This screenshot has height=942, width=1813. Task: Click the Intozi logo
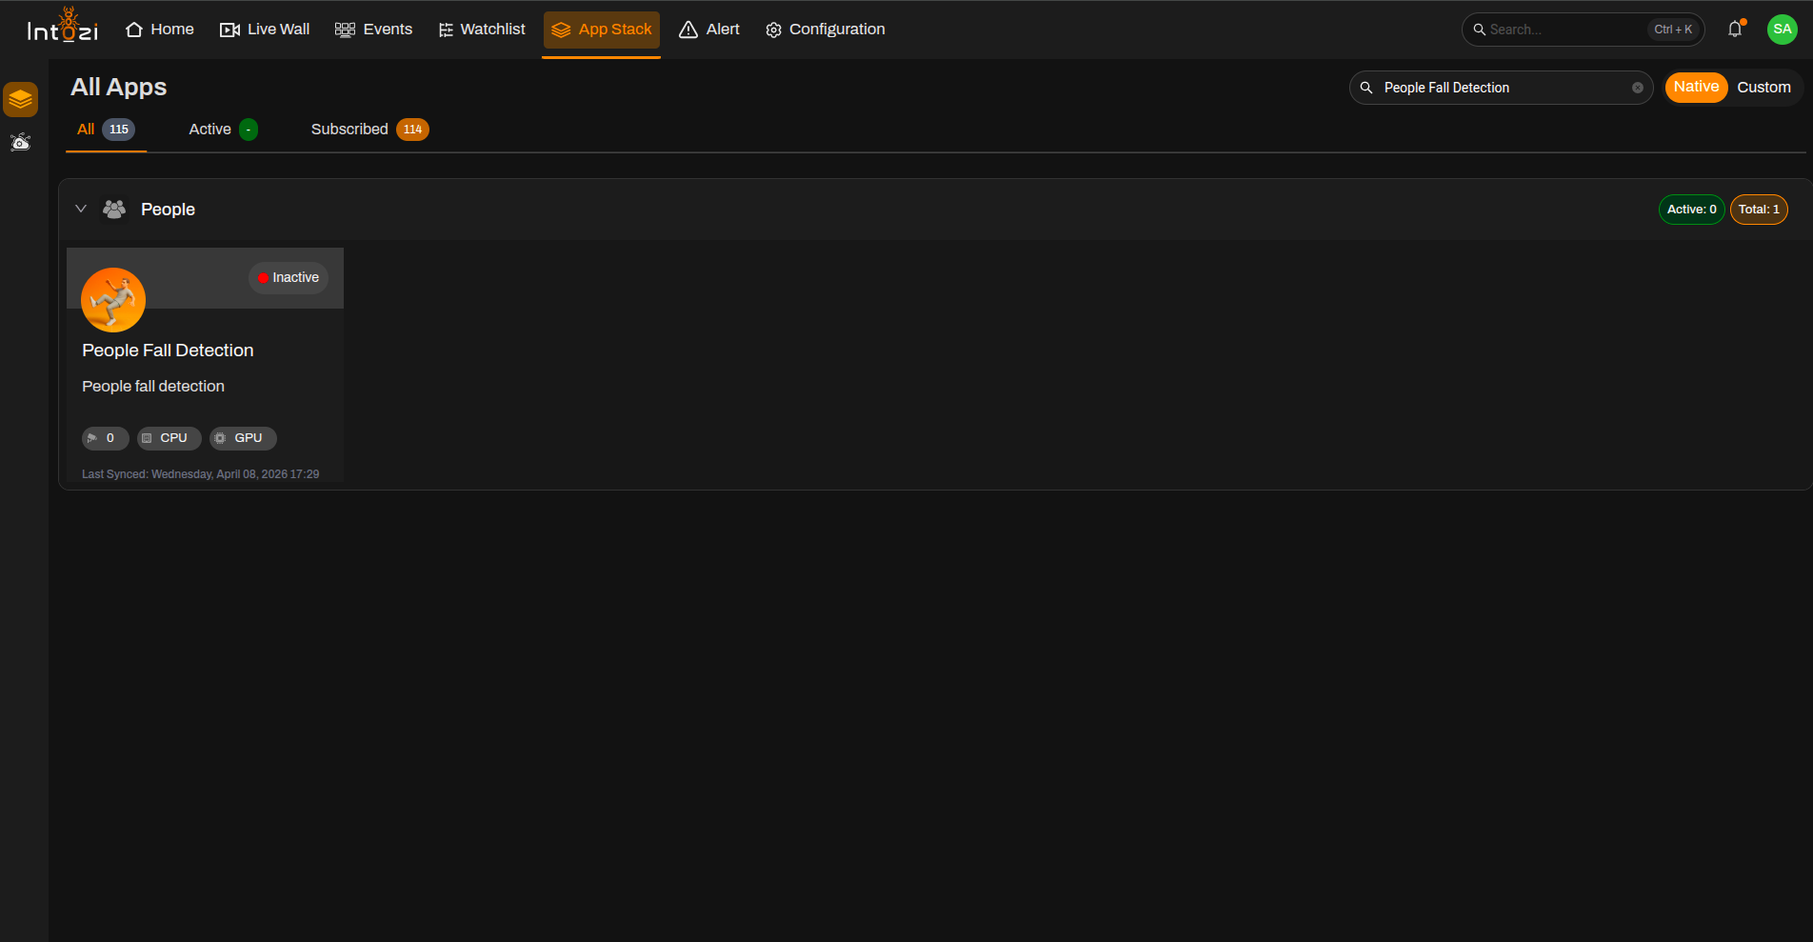[63, 26]
